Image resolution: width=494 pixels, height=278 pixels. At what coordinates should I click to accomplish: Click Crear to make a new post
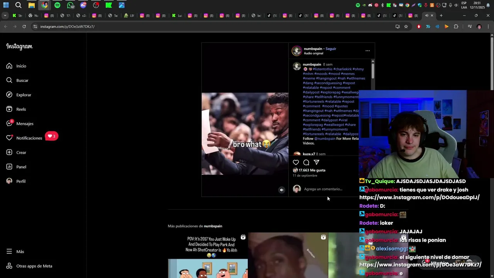[x=16, y=153]
